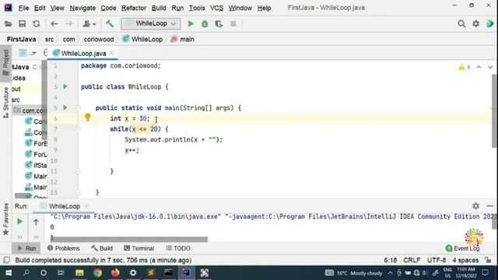Open the Build menu
This screenshot has height=280, width=498.
pyautogui.click(x=159, y=8)
